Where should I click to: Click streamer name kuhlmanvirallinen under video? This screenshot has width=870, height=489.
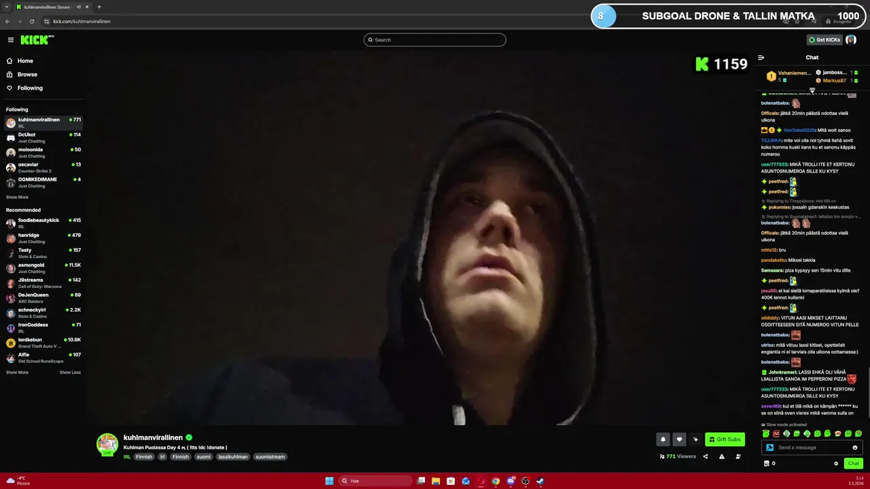tap(153, 438)
